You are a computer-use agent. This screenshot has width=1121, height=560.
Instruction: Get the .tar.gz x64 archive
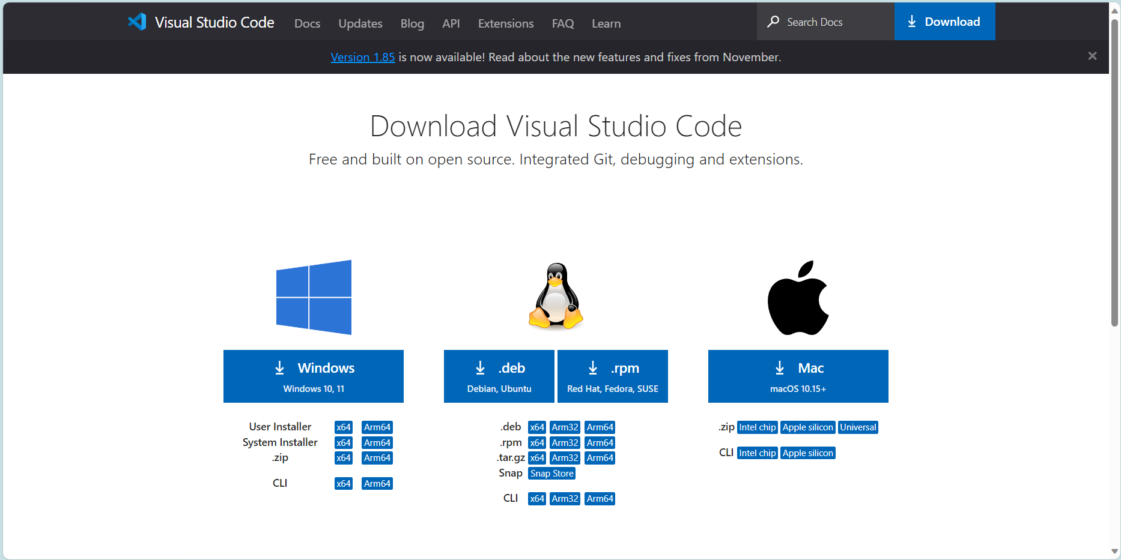(537, 458)
